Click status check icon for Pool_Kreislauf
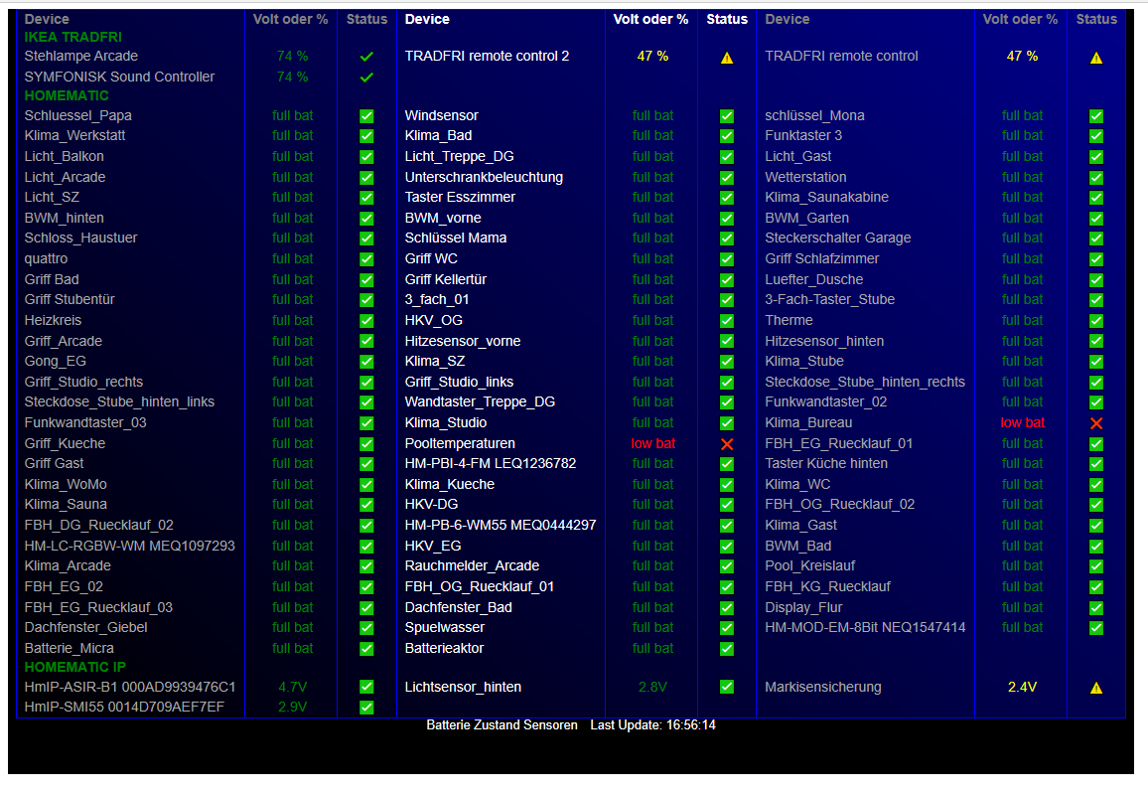Image resolution: width=1148 pixels, height=794 pixels. [x=1096, y=566]
